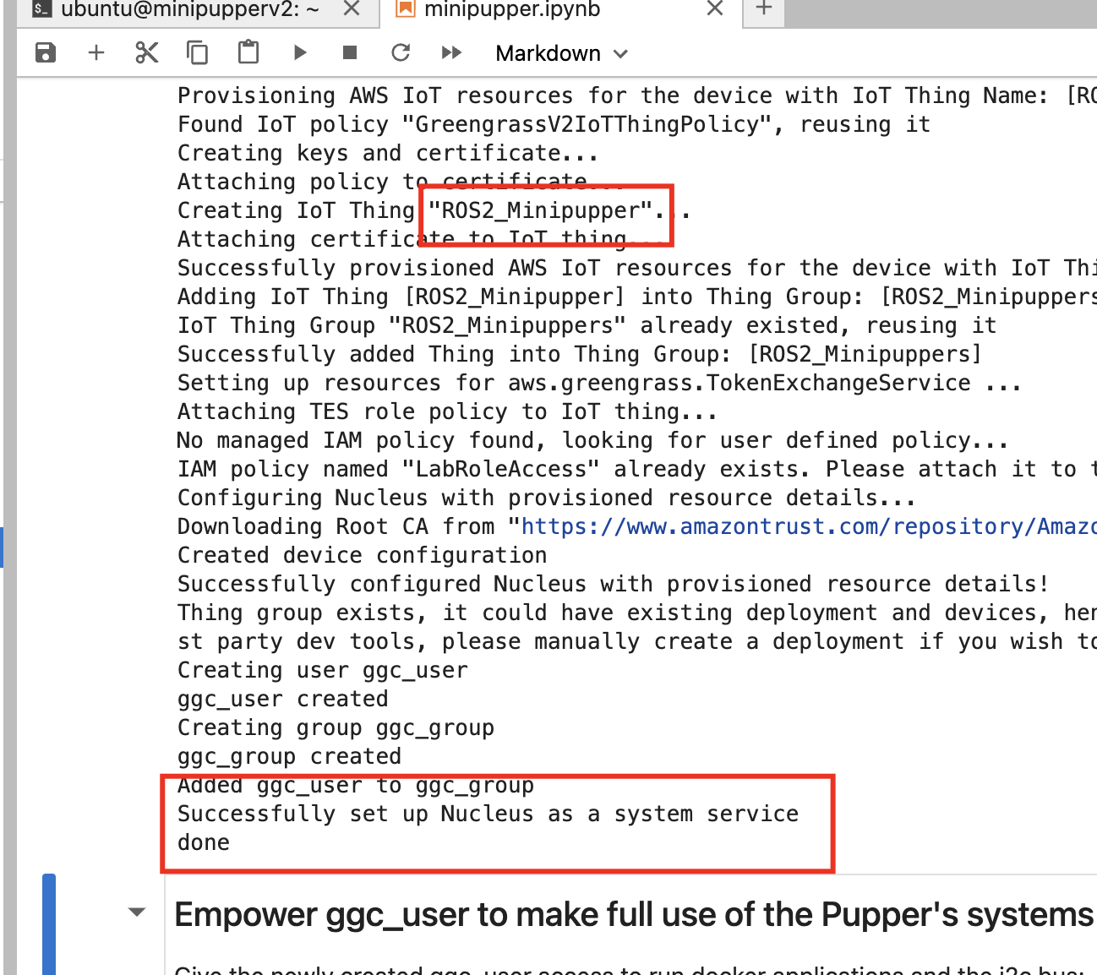Image resolution: width=1097 pixels, height=975 pixels.
Task: Close the minipupper.ipynb notebook tab
Action: [714, 9]
